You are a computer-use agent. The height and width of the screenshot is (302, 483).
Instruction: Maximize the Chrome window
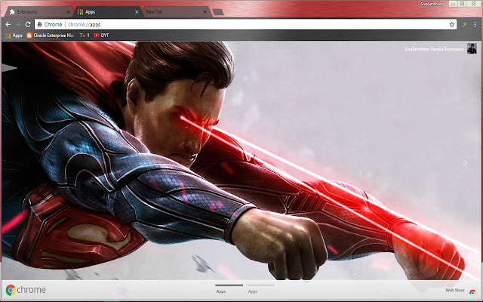[x=461, y=4]
